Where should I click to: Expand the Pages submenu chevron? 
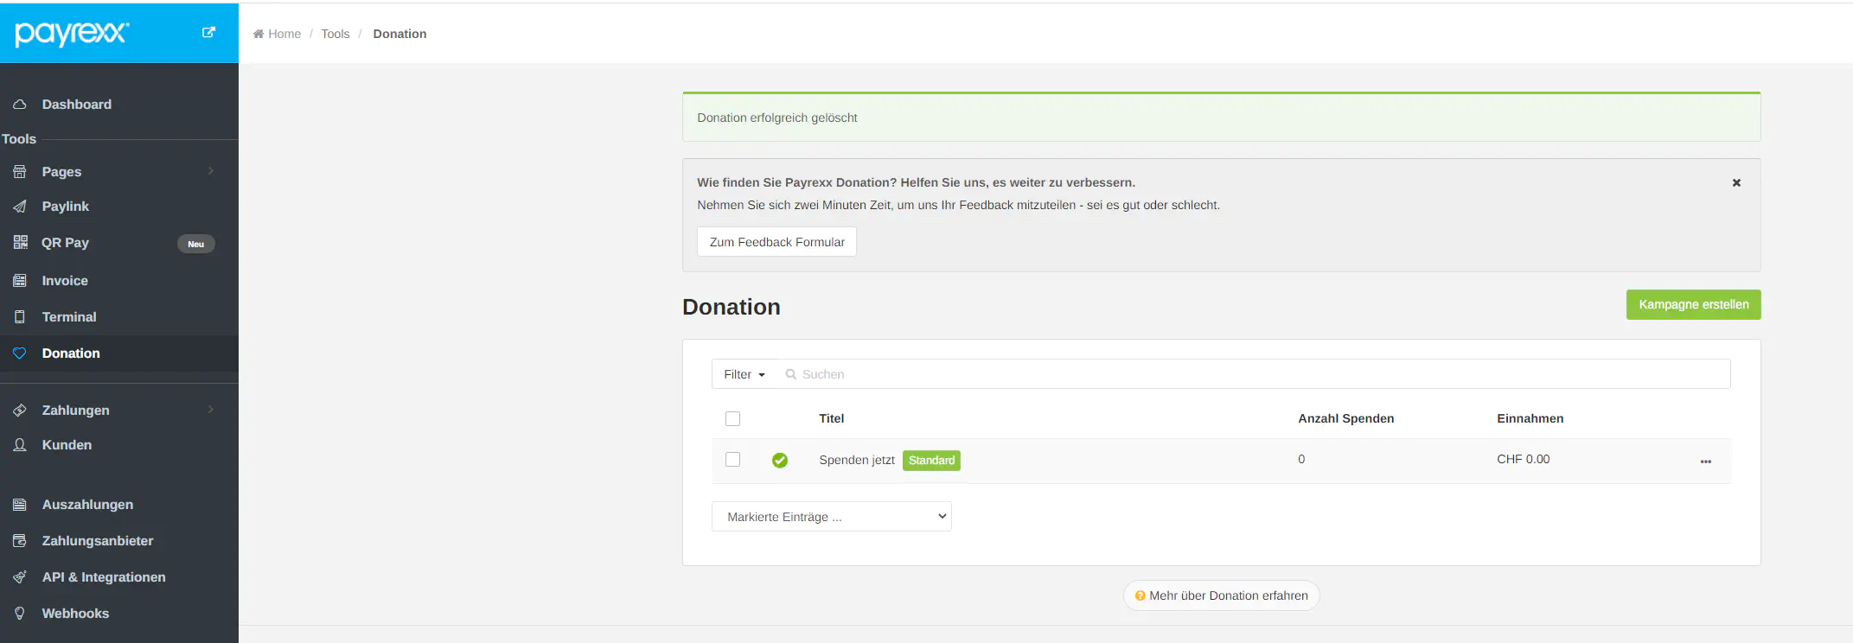click(210, 171)
